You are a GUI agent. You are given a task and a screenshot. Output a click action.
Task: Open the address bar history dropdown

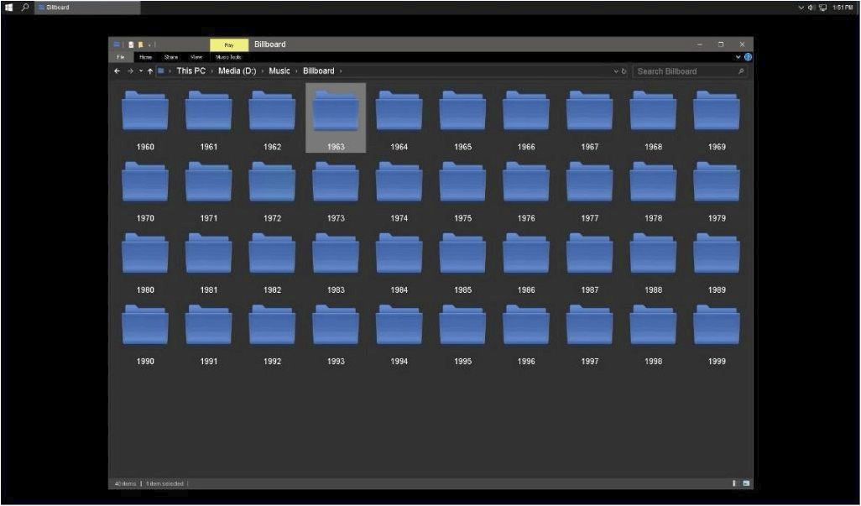coord(616,71)
